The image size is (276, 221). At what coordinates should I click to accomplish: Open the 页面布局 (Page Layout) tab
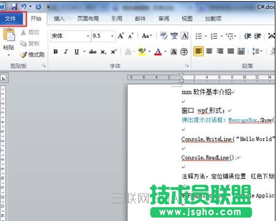pos(88,18)
